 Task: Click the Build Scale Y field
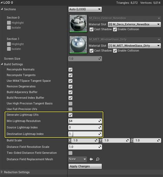point(116,140)
